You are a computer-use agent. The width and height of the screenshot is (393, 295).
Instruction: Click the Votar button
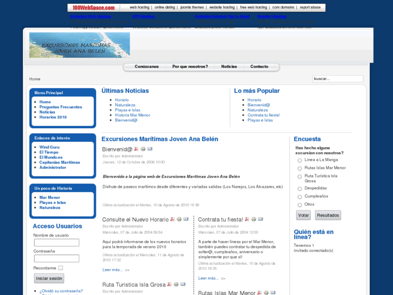303,215
